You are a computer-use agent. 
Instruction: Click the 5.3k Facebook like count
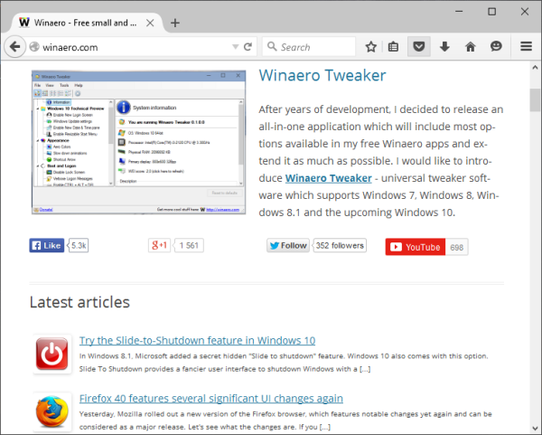coord(79,245)
